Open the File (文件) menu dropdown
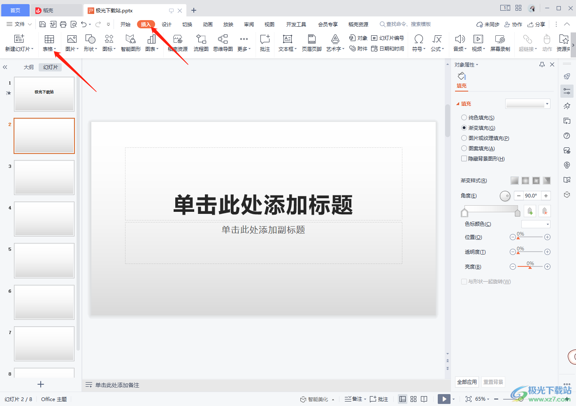 tap(19, 24)
